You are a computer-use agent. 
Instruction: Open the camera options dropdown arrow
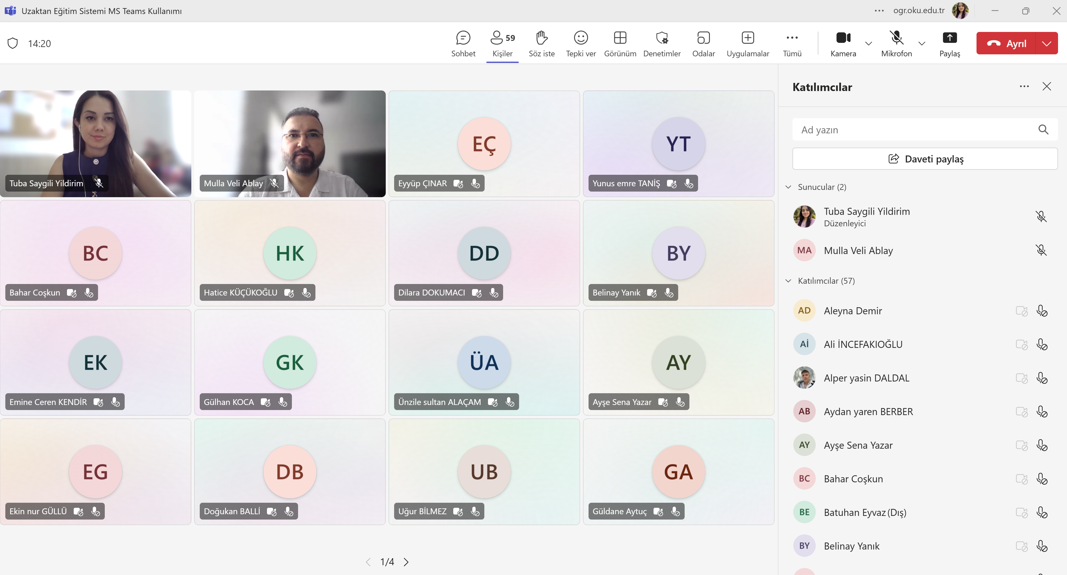pos(869,43)
